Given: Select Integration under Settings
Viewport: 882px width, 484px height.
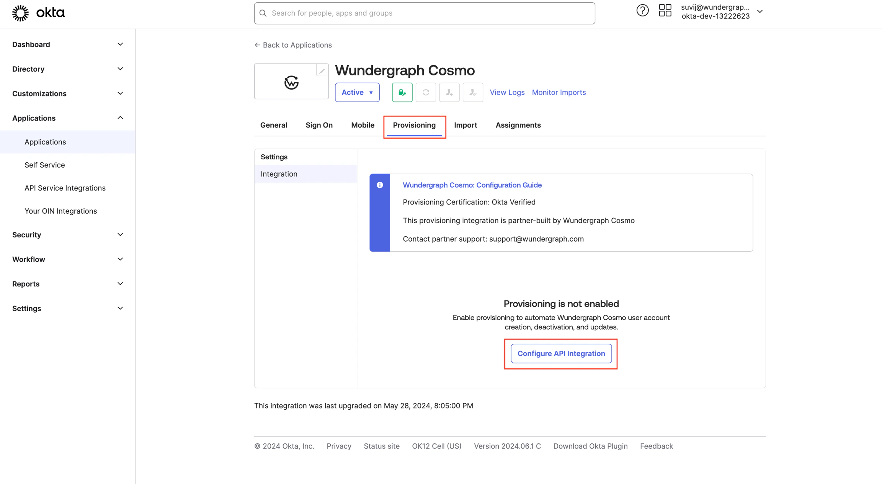Looking at the screenshot, I should [279, 173].
